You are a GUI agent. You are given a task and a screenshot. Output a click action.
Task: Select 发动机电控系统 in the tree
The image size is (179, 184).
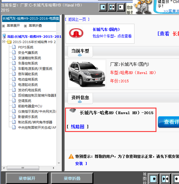[x=30, y=90]
